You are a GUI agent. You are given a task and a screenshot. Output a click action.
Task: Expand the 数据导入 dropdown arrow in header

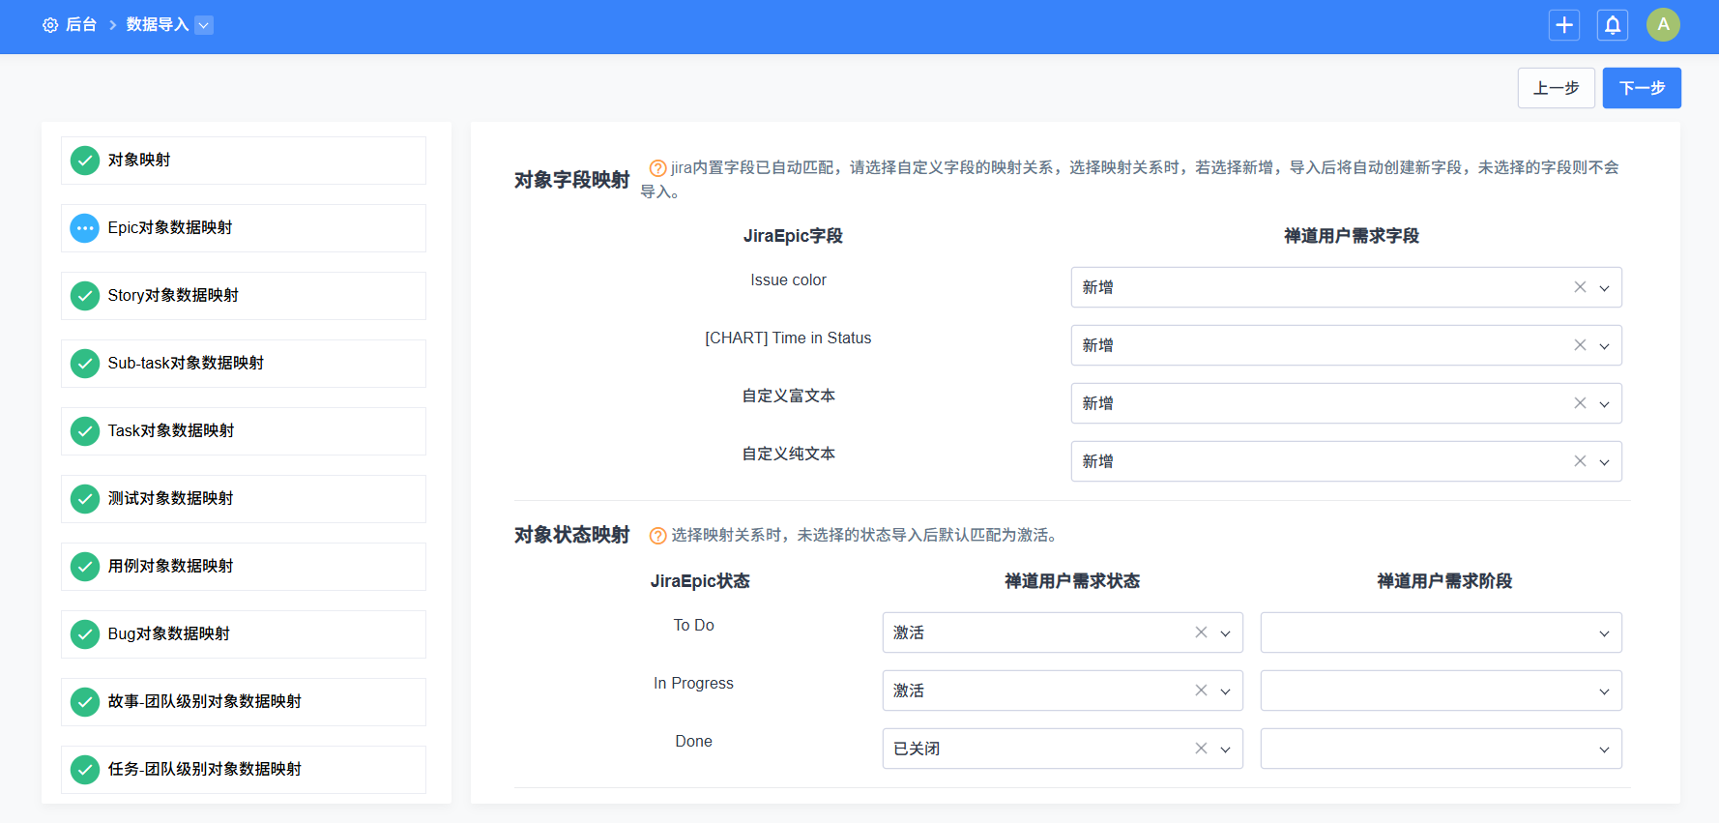(x=204, y=25)
